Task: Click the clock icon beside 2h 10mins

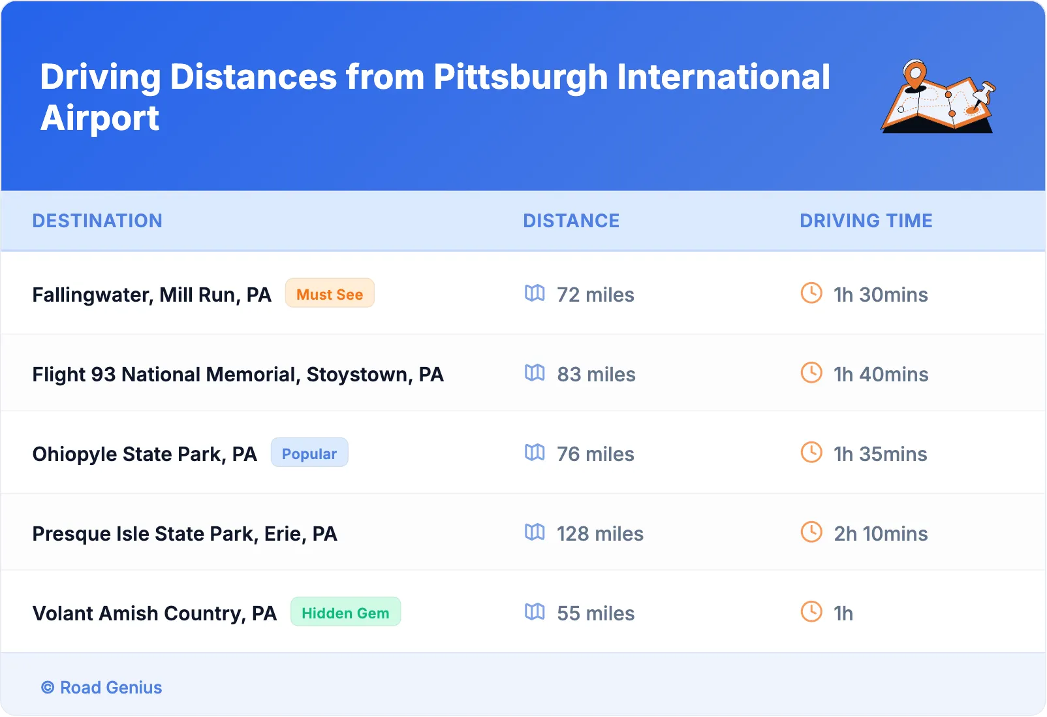Action: point(811,532)
